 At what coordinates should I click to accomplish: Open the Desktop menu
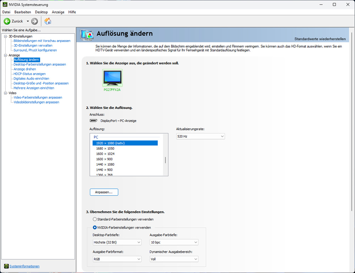(x=42, y=12)
